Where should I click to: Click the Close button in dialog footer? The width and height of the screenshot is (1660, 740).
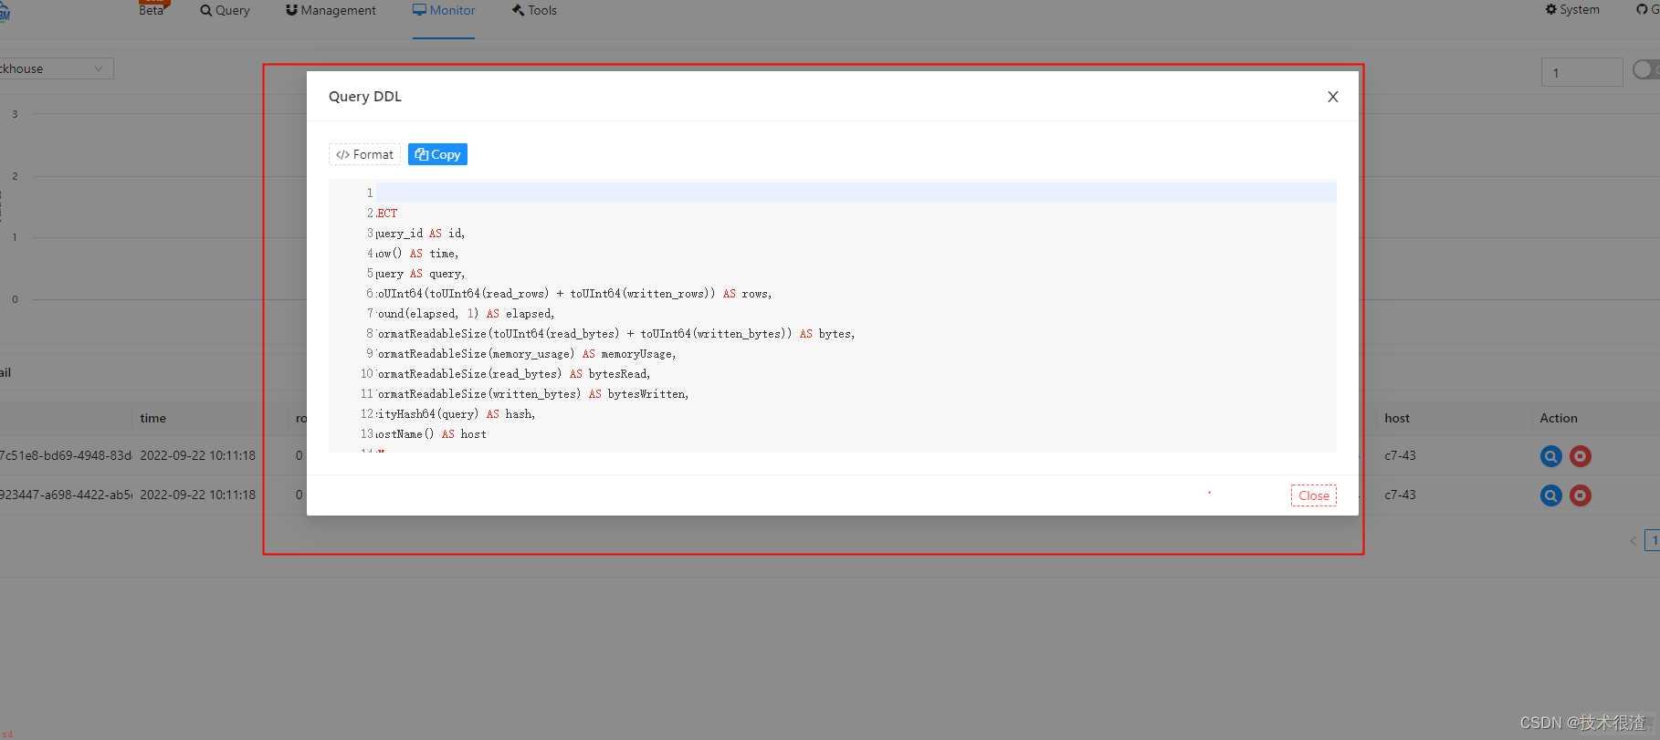[1313, 495]
